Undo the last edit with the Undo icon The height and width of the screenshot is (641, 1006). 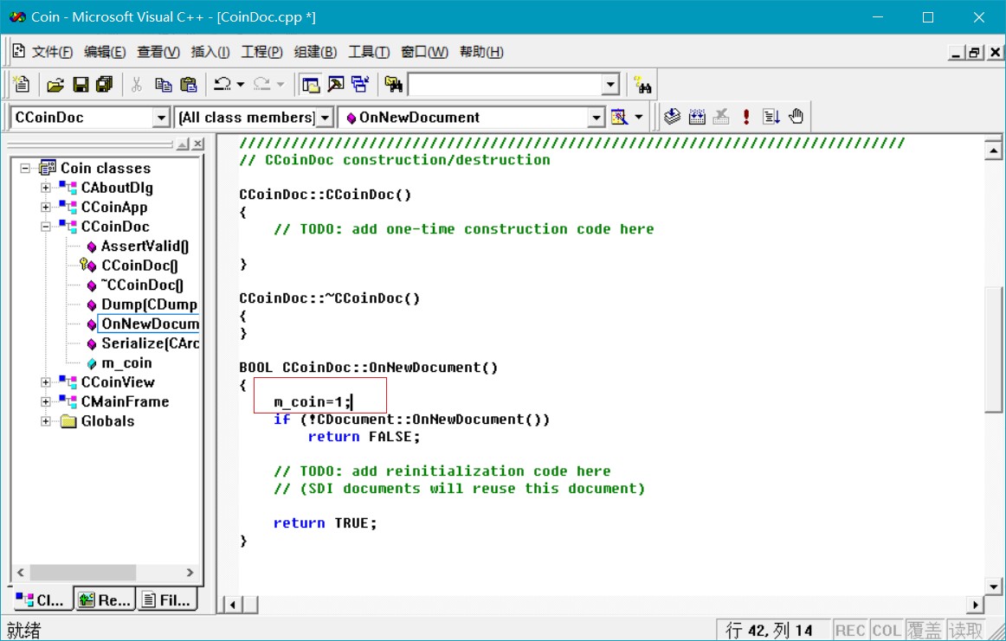222,85
